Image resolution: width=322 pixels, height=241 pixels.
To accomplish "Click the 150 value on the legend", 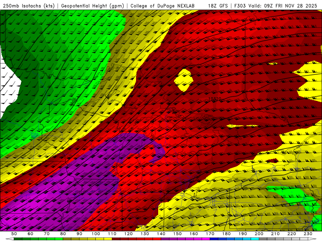I will click(x=178, y=234).
